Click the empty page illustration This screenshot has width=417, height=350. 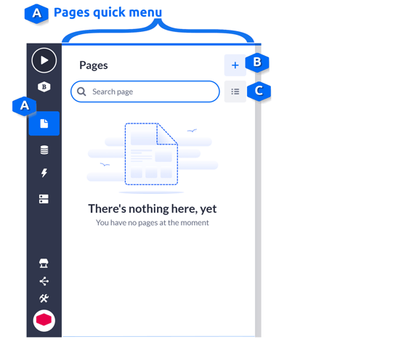tap(152, 158)
